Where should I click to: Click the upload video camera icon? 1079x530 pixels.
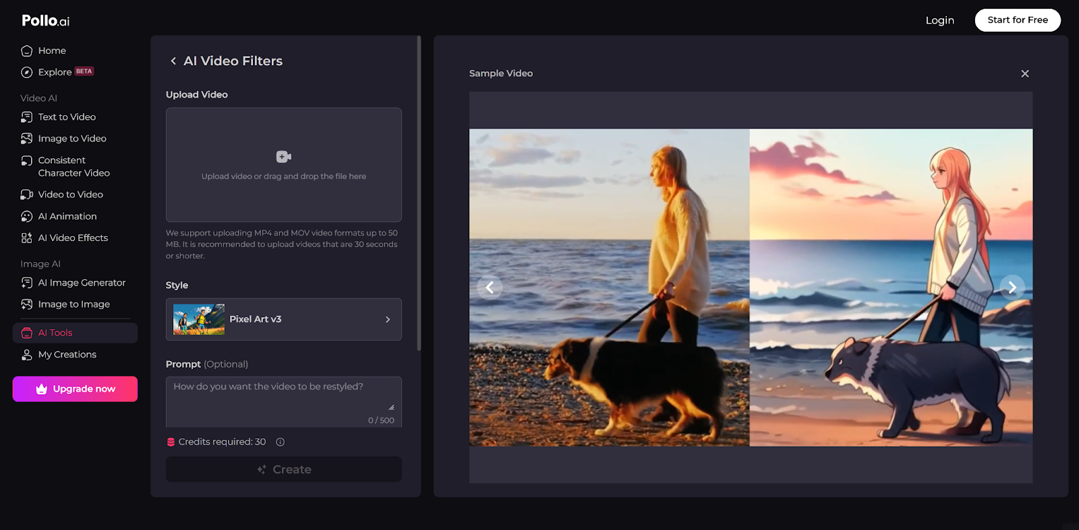click(x=283, y=157)
